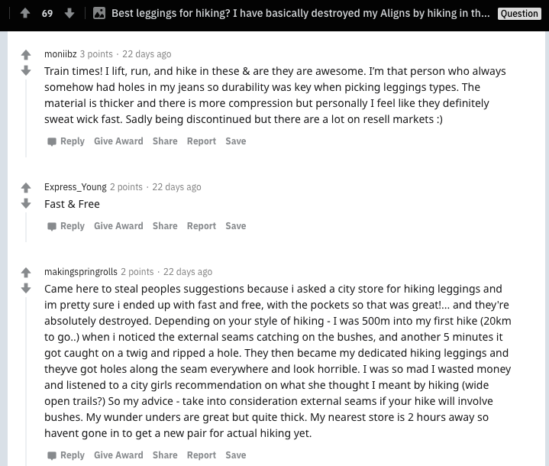Downvote the post in the header bar

(69, 13)
